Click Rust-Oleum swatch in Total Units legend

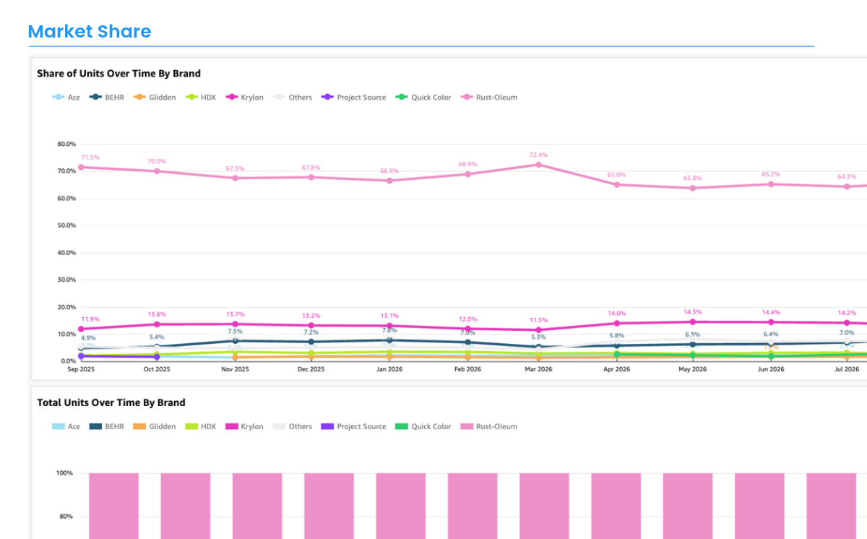pyautogui.click(x=467, y=427)
